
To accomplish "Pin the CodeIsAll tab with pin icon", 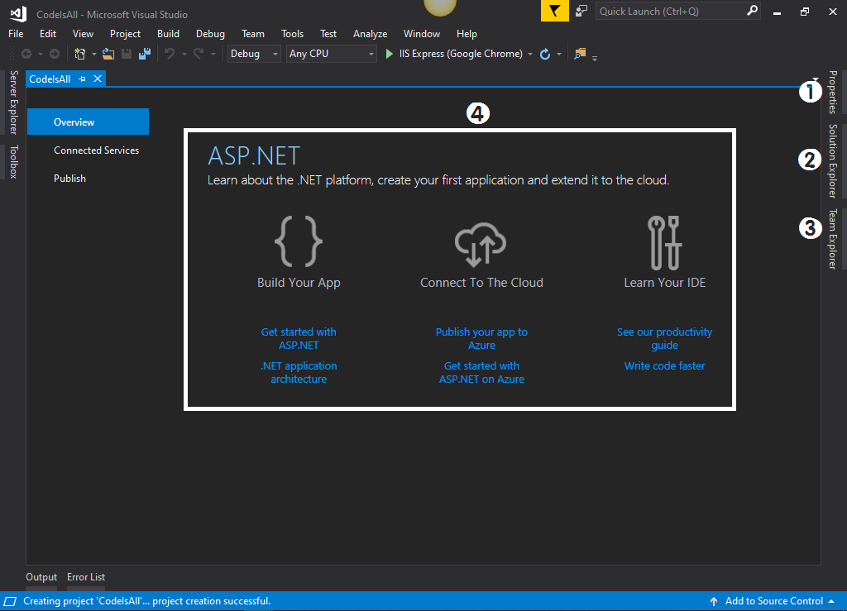I will click(x=82, y=79).
